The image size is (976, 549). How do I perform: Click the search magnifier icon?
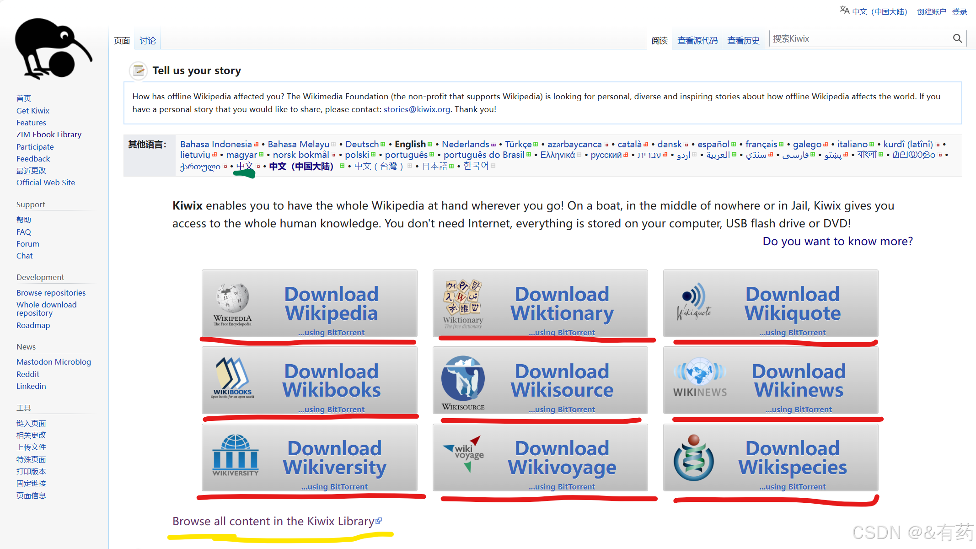click(957, 39)
